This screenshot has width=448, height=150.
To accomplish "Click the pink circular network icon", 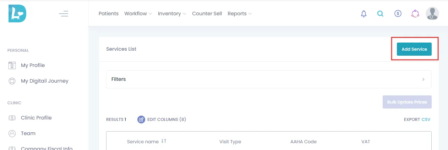I will pyautogui.click(x=415, y=14).
